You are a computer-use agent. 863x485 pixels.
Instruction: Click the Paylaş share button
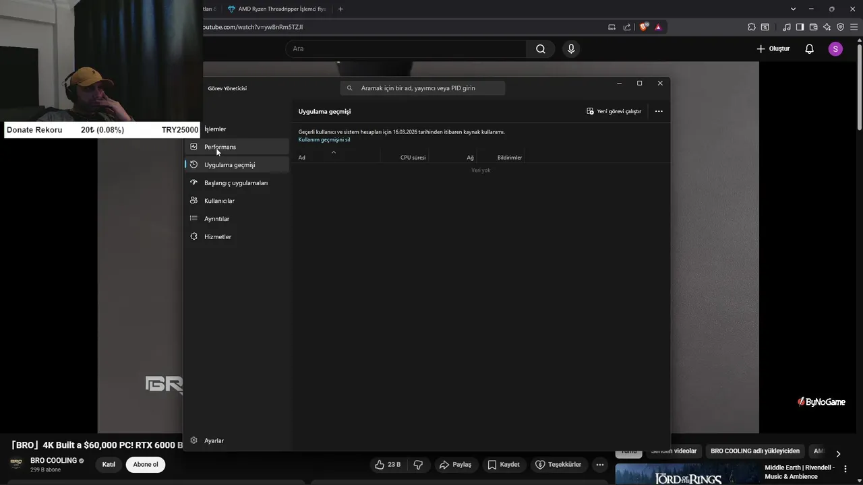[x=455, y=465]
